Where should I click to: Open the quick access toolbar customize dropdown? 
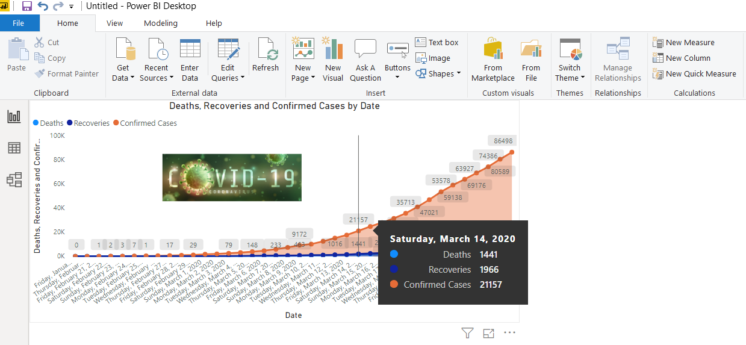coord(72,7)
